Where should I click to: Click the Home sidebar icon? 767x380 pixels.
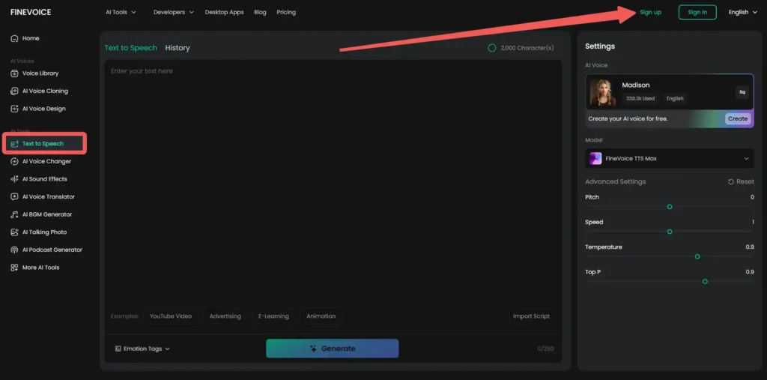click(x=14, y=38)
